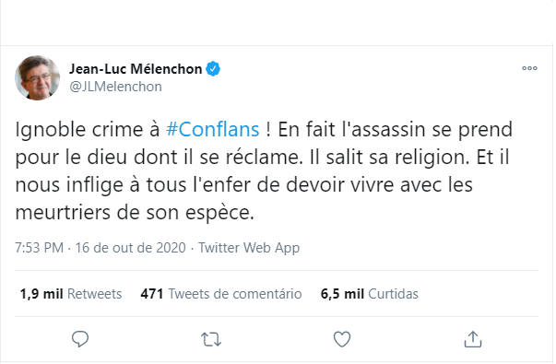Screen dimensions: 556x364
Task: Open the share tweet upload icon
Action: [x=473, y=339]
